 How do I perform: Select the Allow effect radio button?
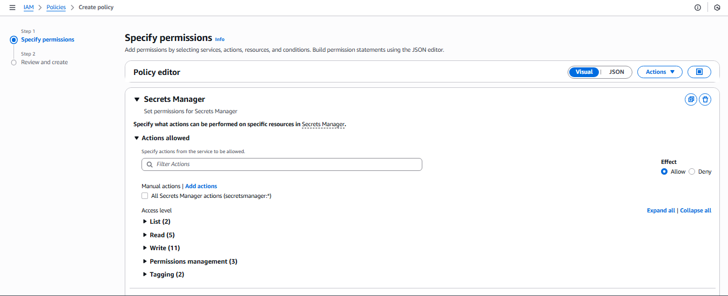664,171
